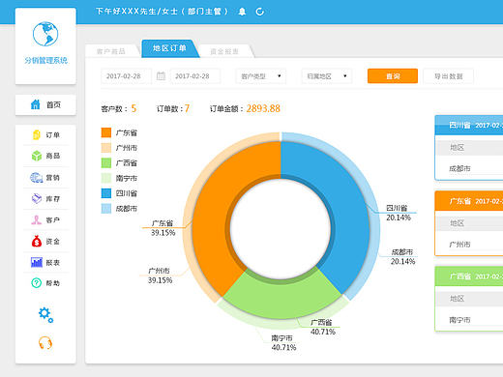Screen dimensions: 503x377
Task: Toggle 四川省 blue legend swatch
Action: click(106, 193)
